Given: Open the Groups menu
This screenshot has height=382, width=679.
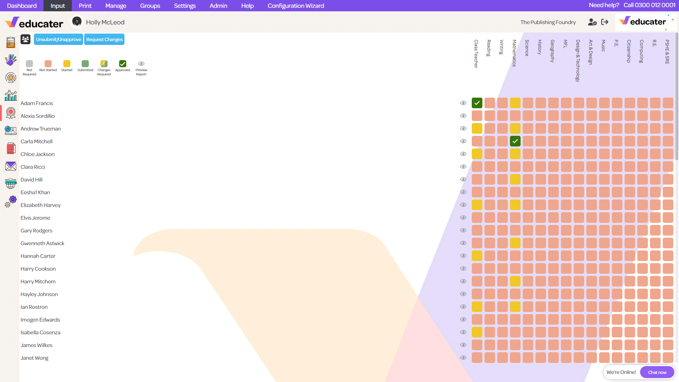Looking at the screenshot, I should [150, 6].
